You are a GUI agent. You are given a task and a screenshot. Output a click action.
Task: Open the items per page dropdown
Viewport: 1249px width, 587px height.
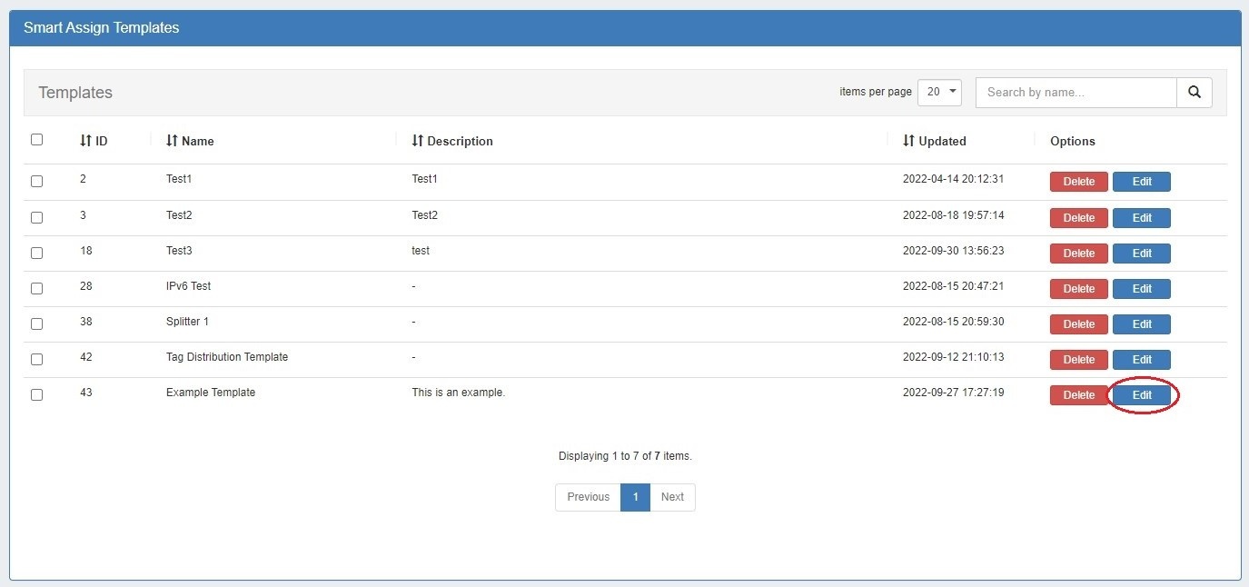point(939,92)
